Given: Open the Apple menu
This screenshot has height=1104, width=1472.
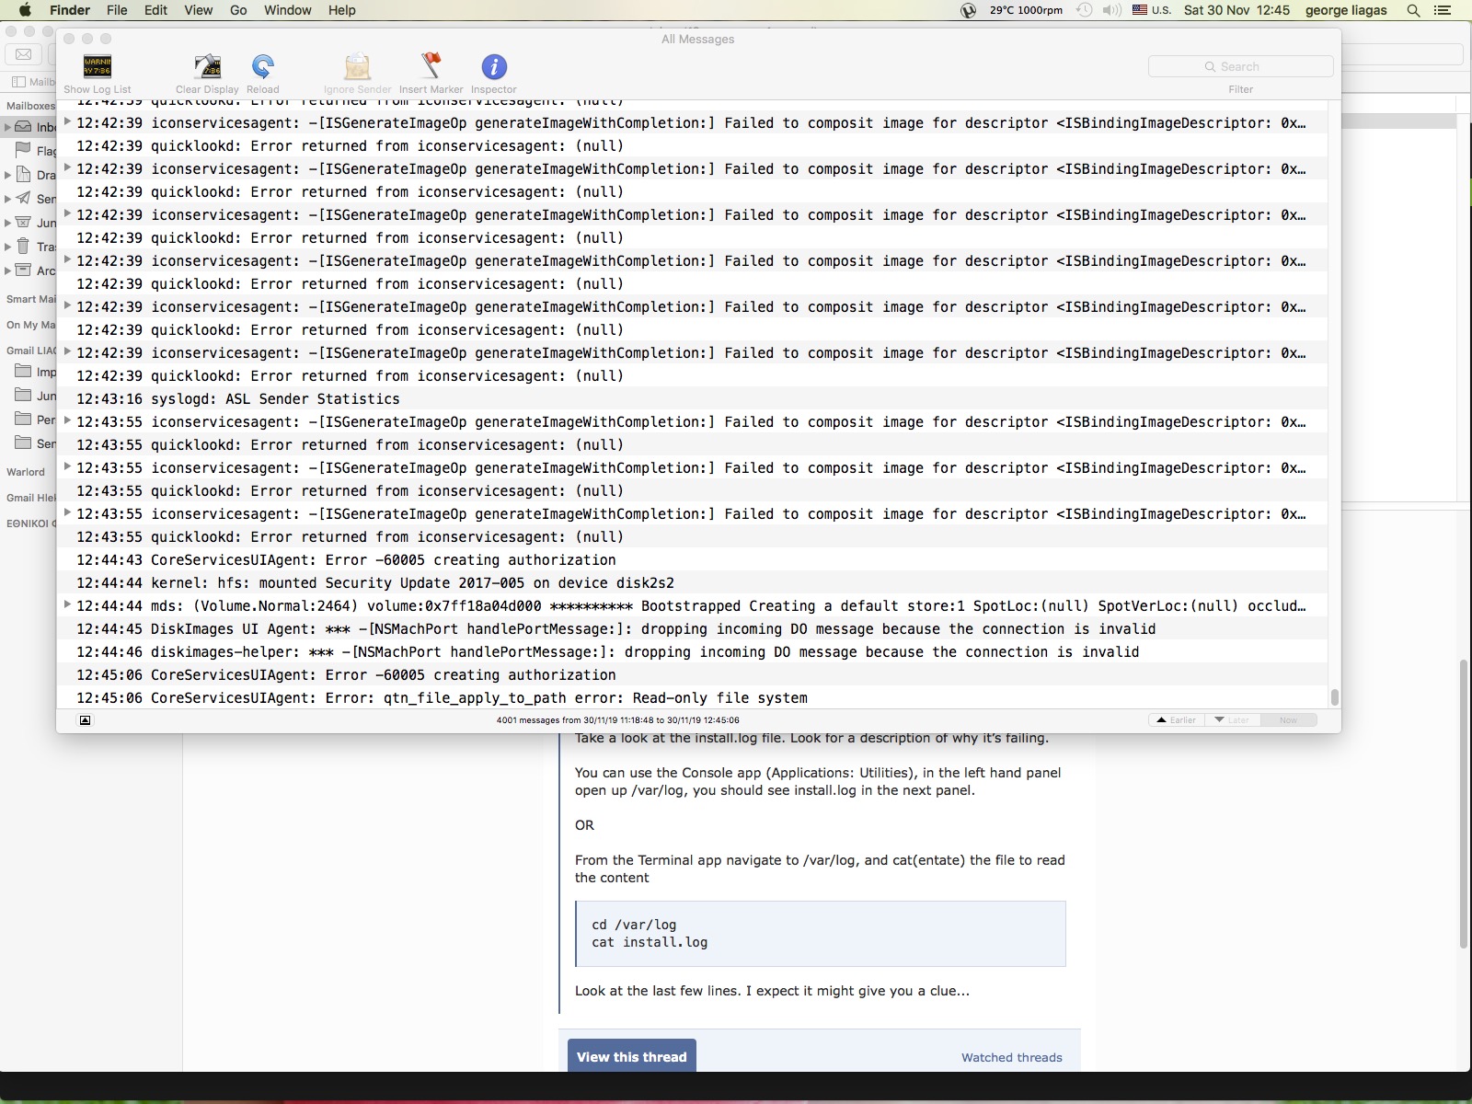Looking at the screenshot, I should pyautogui.click(x=25, y=10).
